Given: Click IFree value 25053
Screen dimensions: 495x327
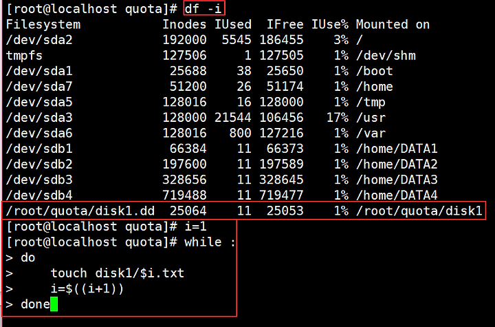Looking at the screenshot, I should pos(285,210).
